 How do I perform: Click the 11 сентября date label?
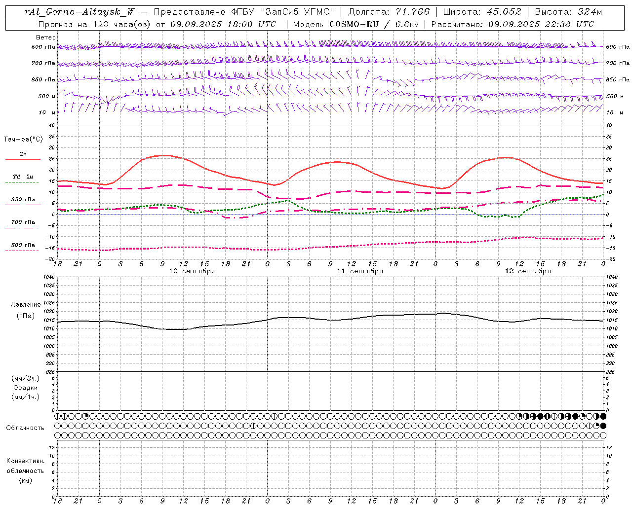[x=360, y=271]
